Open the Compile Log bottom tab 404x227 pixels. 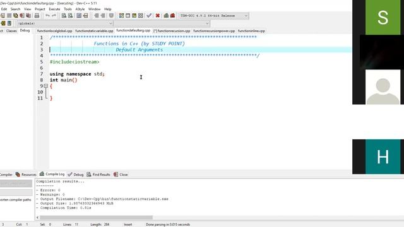click(52, 174)
